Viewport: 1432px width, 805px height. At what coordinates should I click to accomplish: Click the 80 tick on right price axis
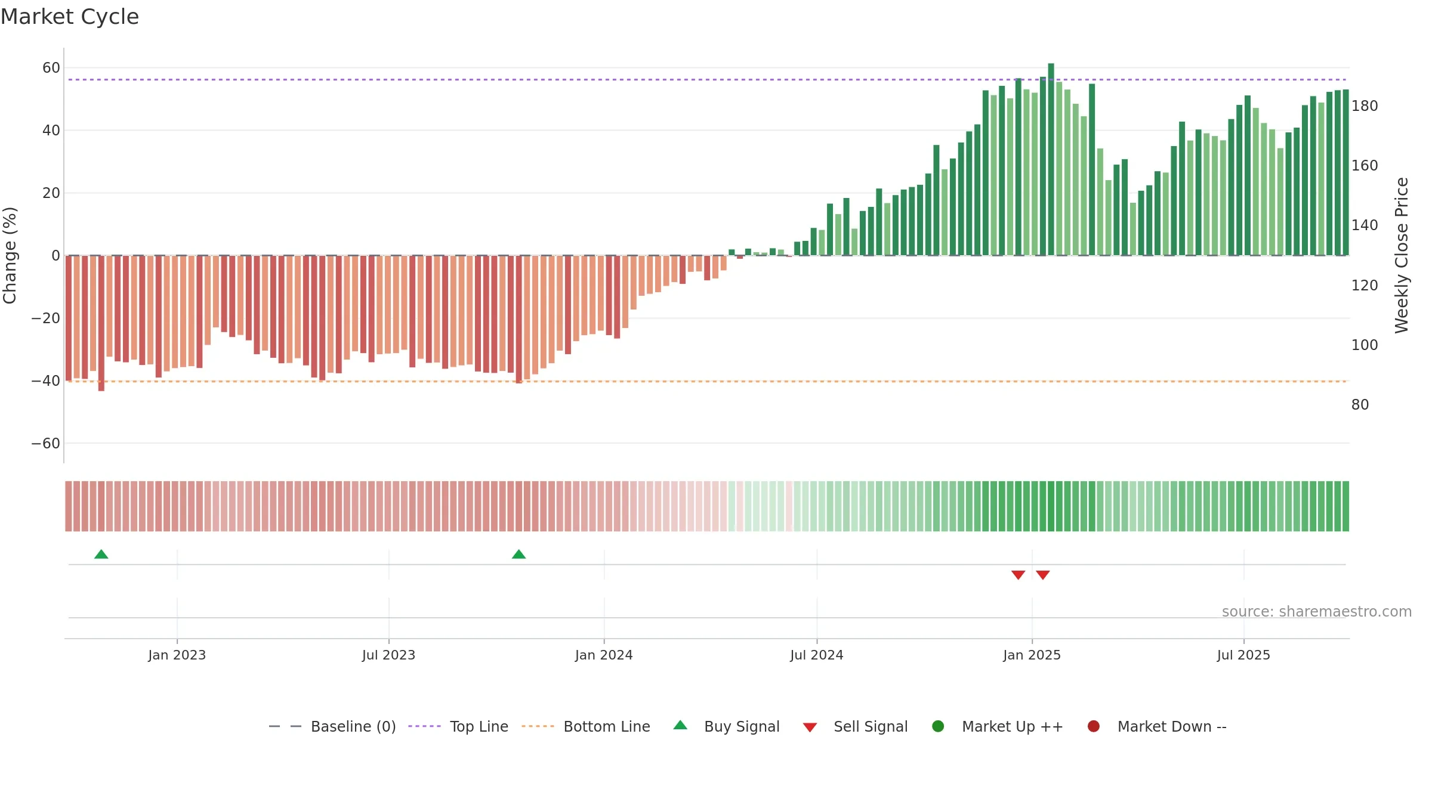tap(1360, 405)
